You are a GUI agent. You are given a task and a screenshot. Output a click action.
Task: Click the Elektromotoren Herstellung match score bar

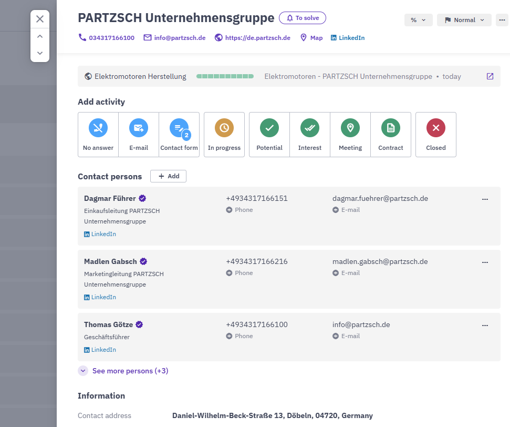[225, 77]
